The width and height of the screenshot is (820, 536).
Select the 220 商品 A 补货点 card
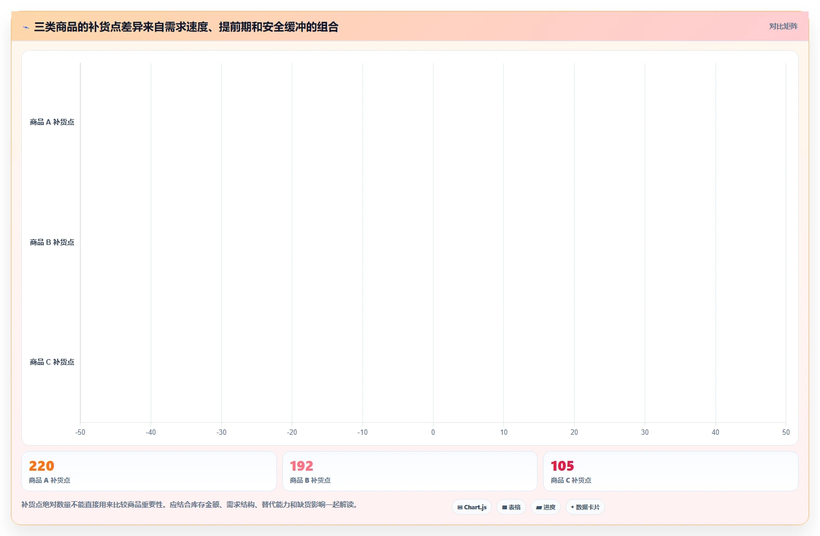(149, 471)
